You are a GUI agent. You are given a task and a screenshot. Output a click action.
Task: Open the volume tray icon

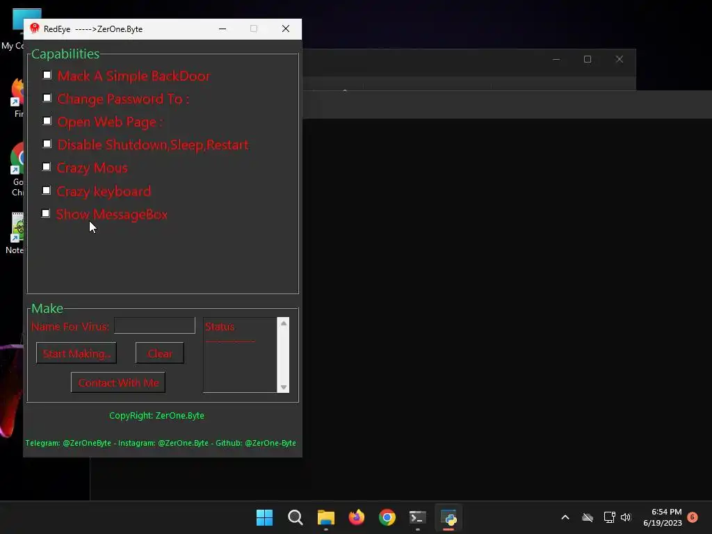(x=626, y=517)
